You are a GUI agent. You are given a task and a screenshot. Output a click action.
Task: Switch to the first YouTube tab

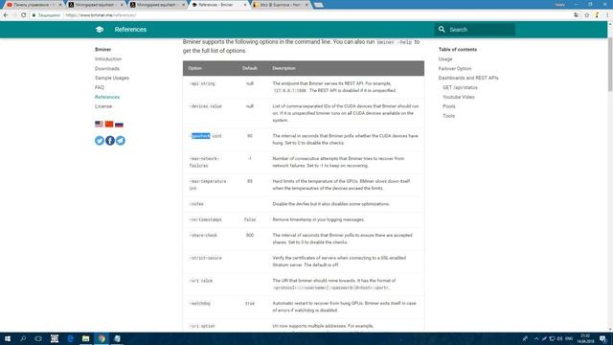click(x=34, y=5)
